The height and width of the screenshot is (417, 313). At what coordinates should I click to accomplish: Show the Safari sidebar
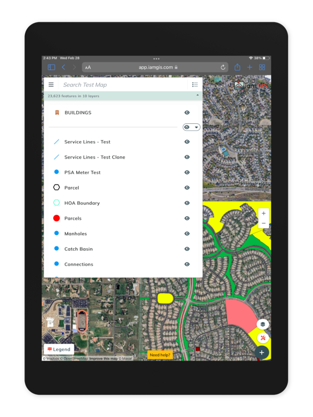[52, 67]
